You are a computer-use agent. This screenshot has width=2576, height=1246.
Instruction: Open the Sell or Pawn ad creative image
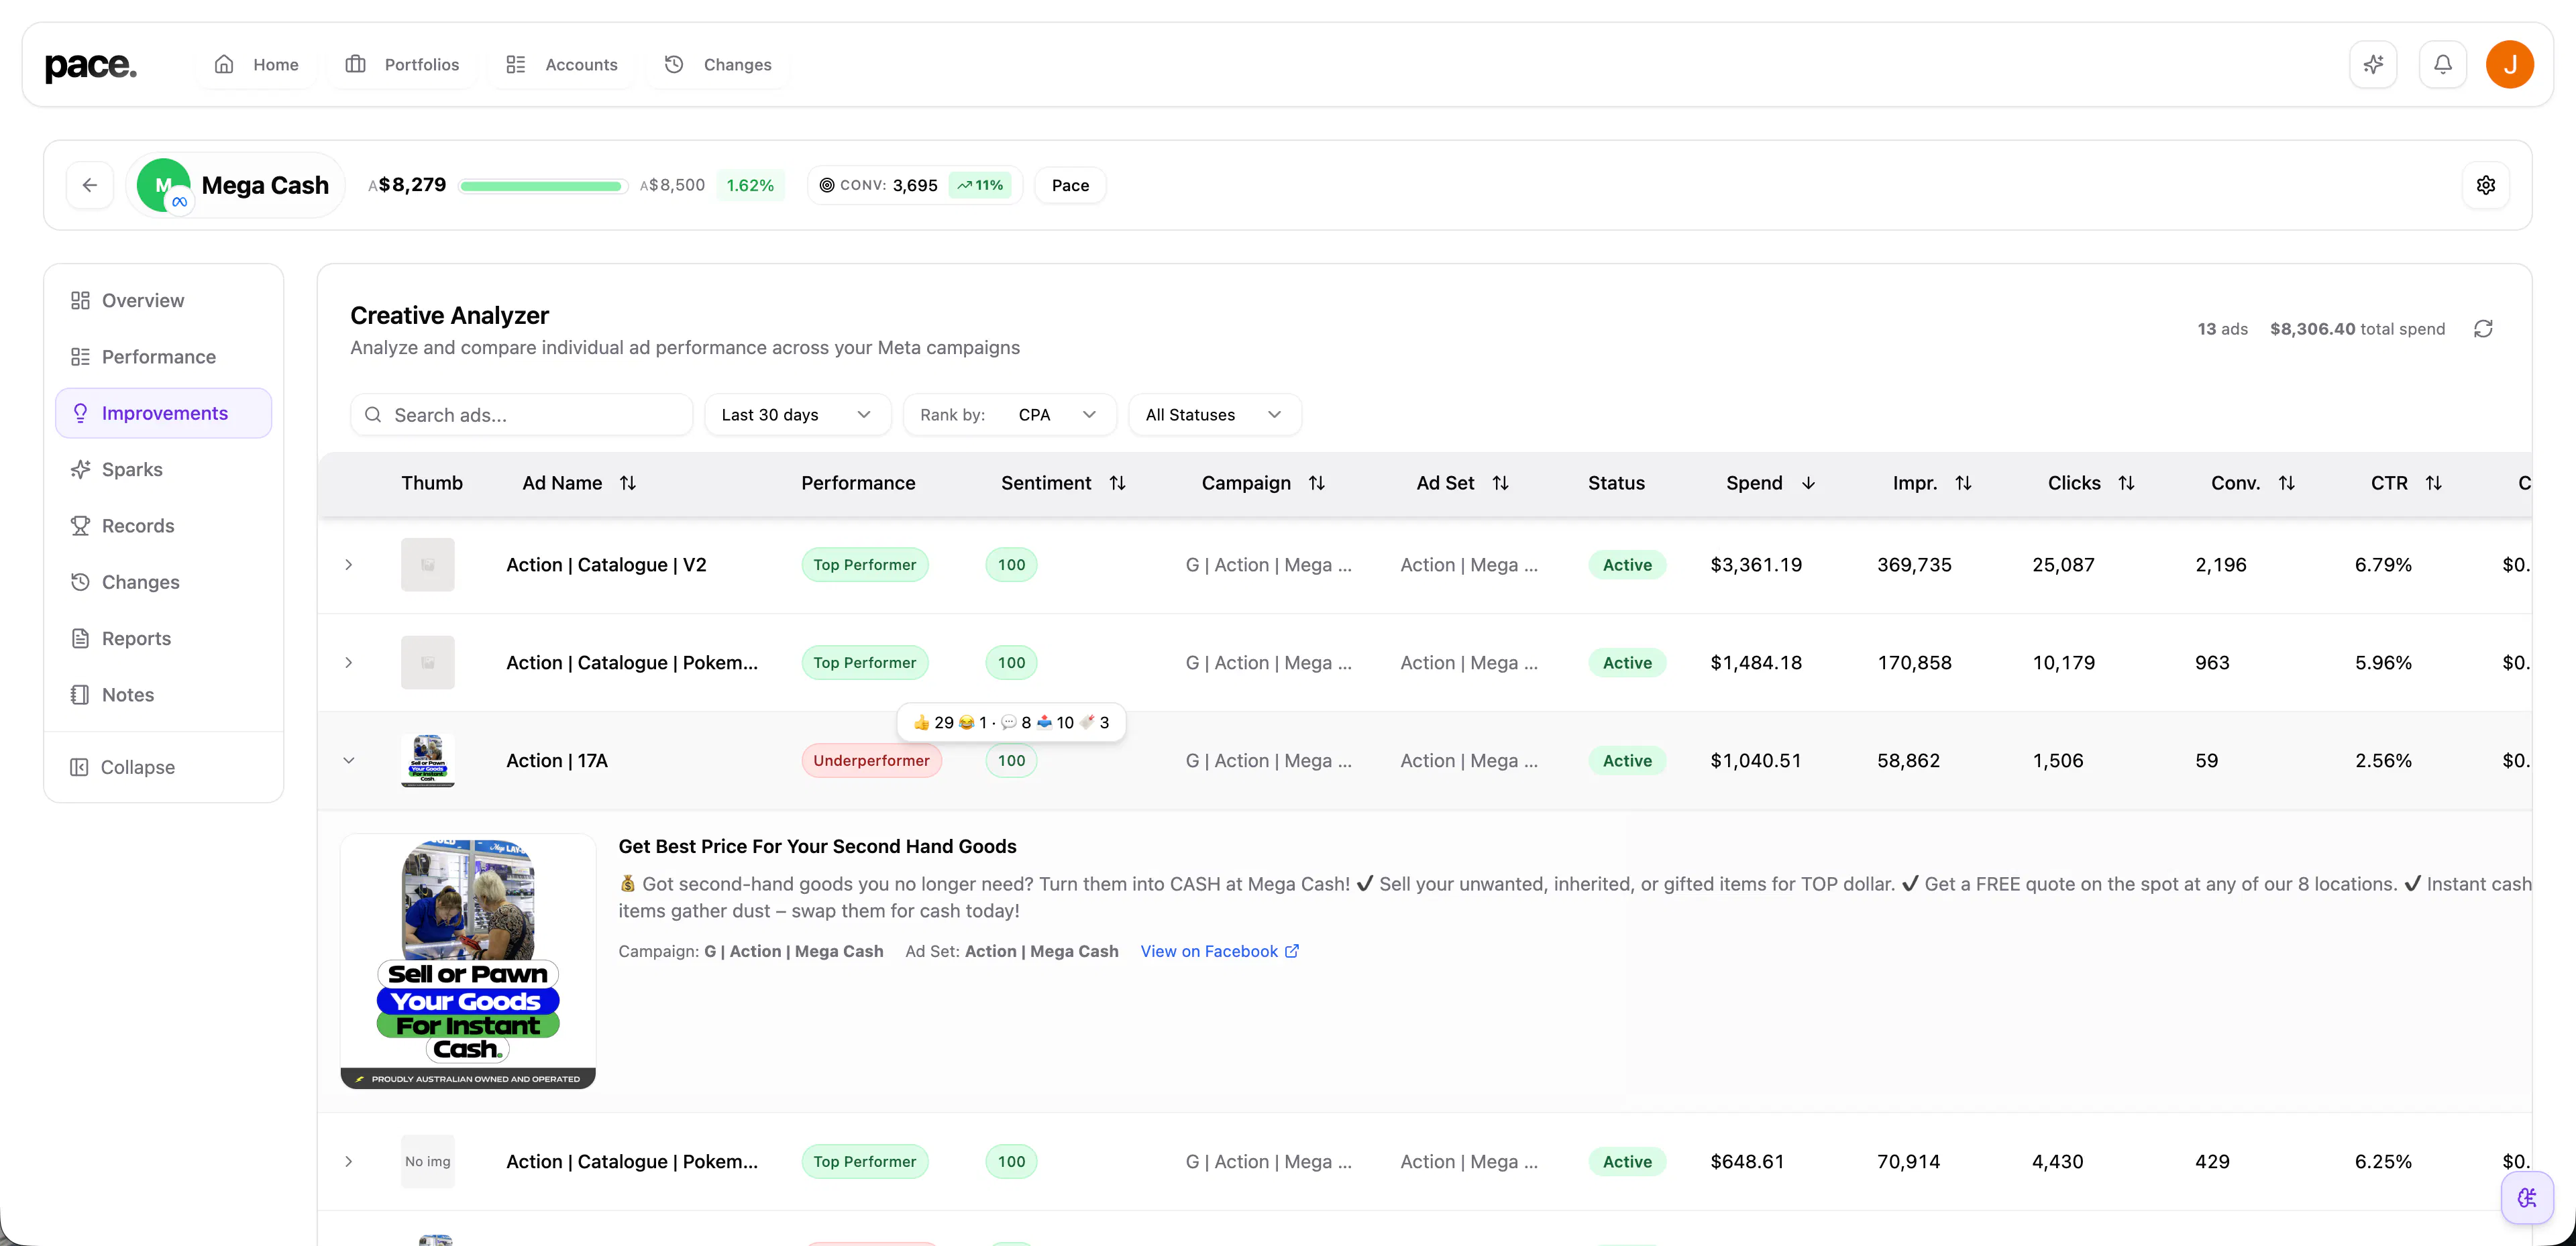[468, 962]
